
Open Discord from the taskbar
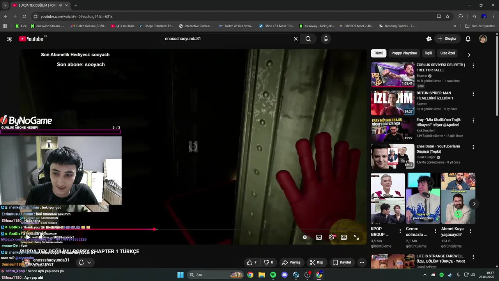pos(285,275)
